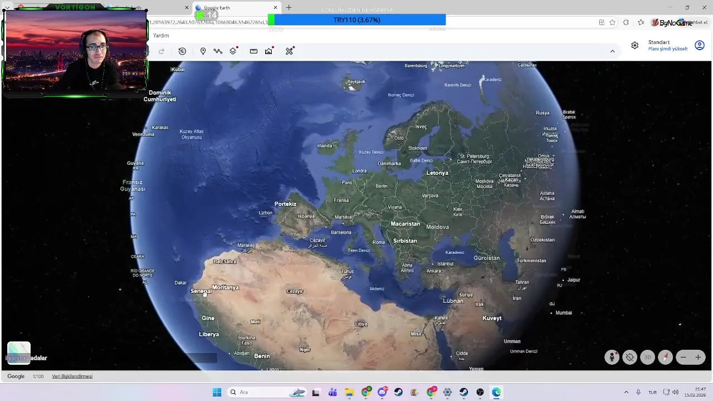
Task: Select the measure ruler tool
Action: tap(253, 51)
